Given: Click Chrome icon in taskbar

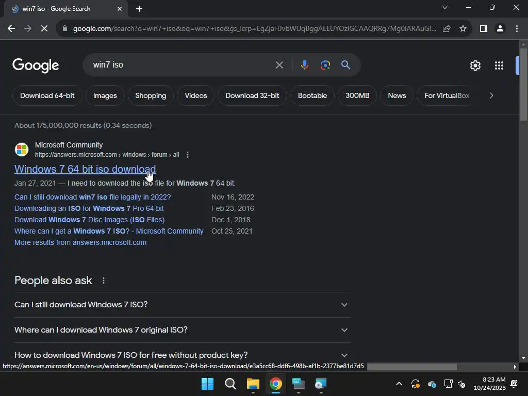Looking at the screenshot, I should [x=275, y=384].
